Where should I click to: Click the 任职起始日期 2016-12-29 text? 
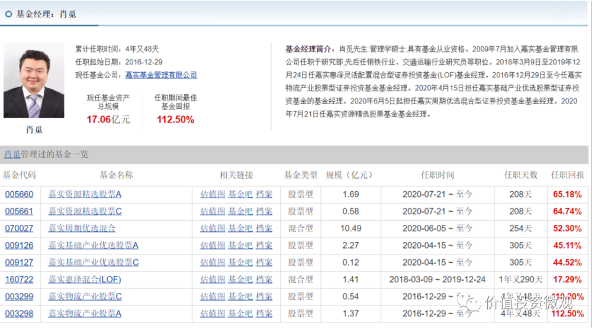[119, 62]
